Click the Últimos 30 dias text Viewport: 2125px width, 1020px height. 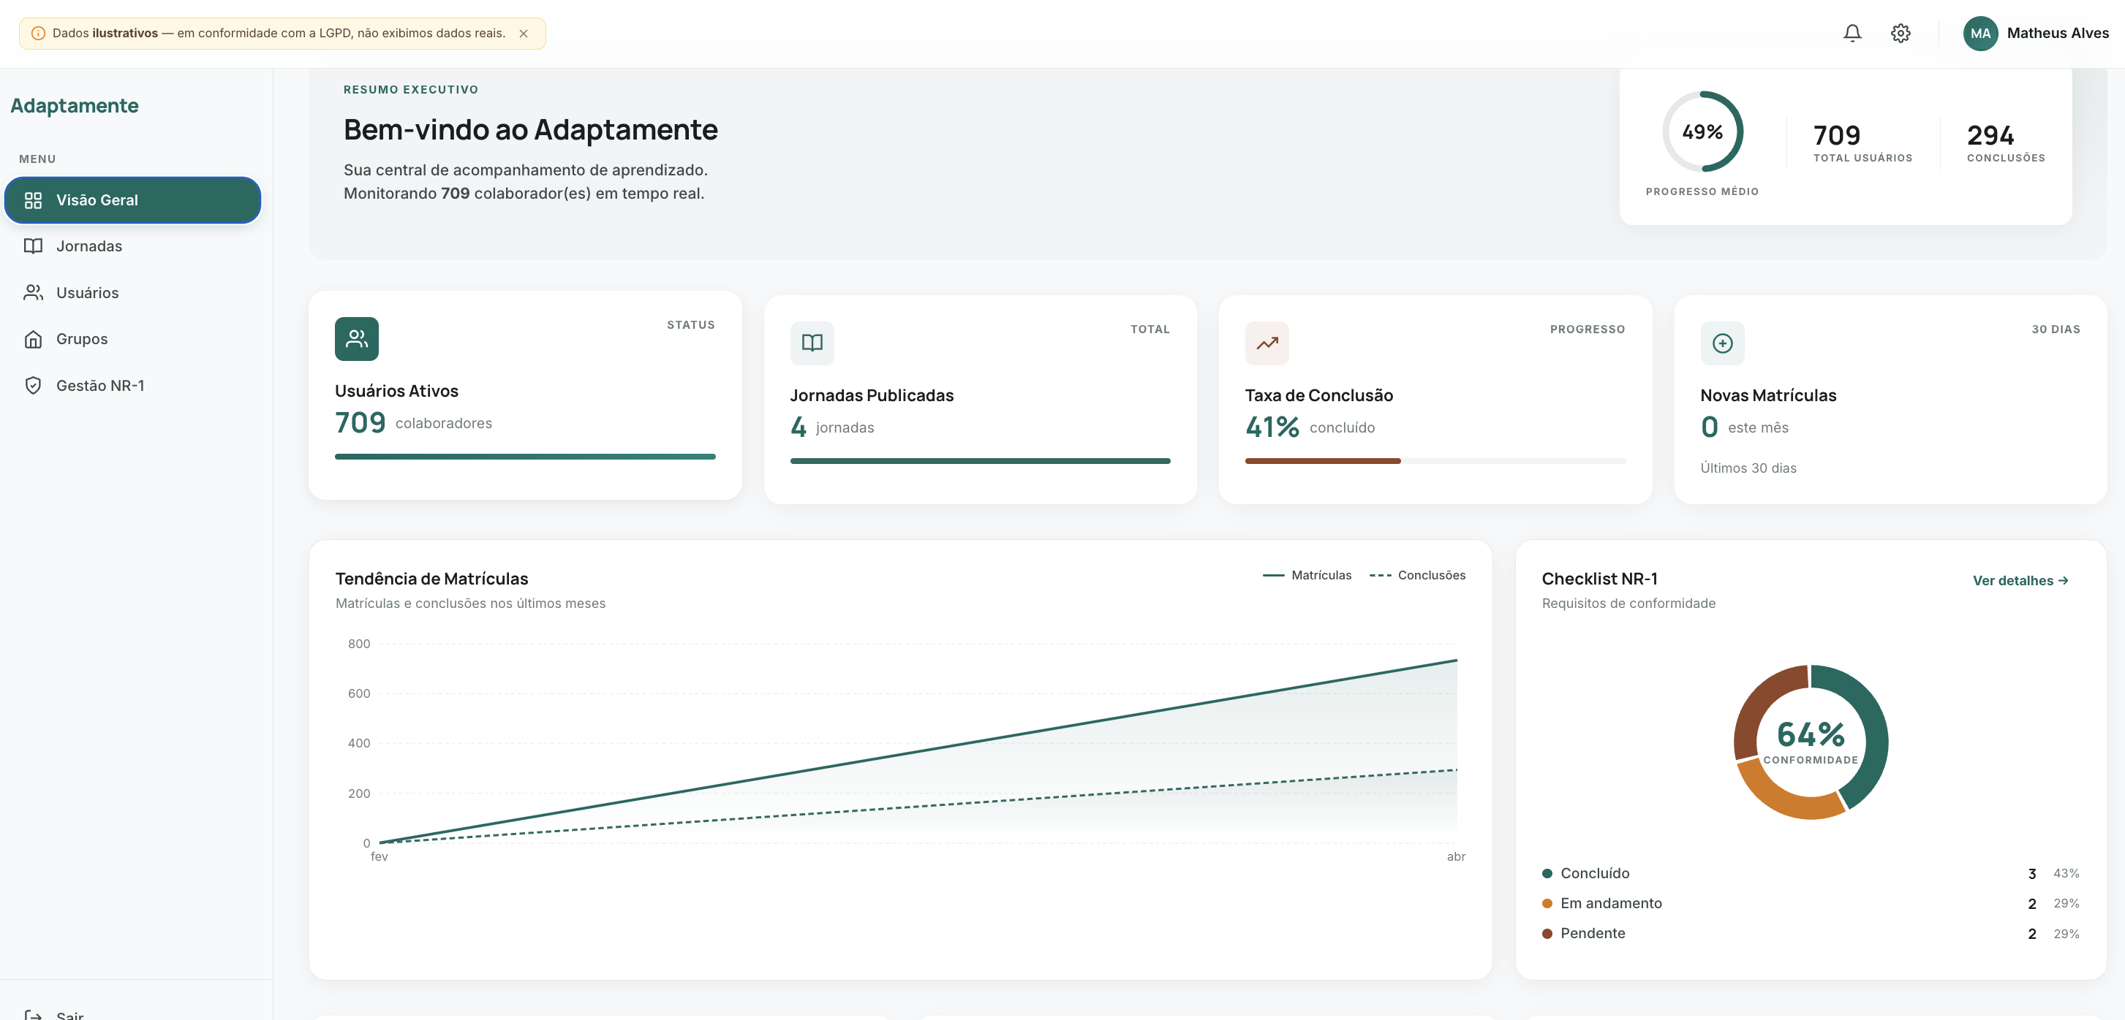click(1748, 468)
